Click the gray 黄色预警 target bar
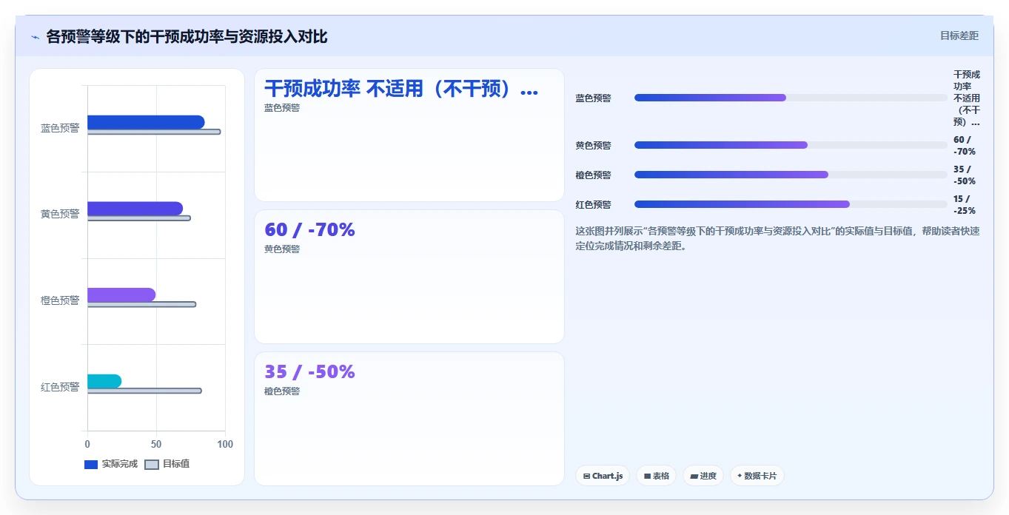 coord(139,218)
